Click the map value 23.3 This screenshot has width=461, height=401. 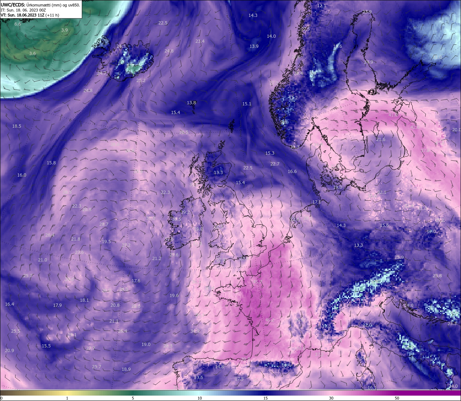[x=452, y=324]
